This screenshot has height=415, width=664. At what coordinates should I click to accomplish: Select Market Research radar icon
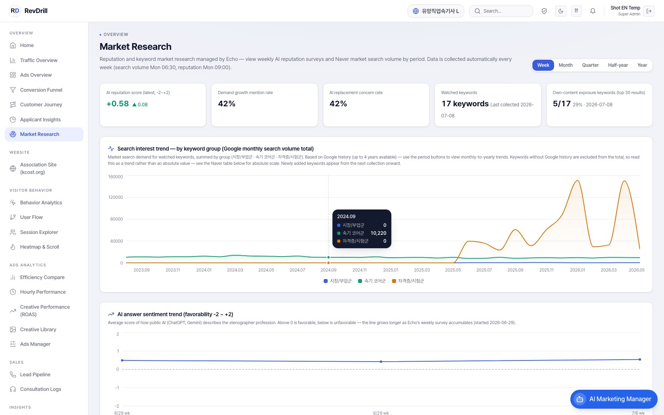13,134
